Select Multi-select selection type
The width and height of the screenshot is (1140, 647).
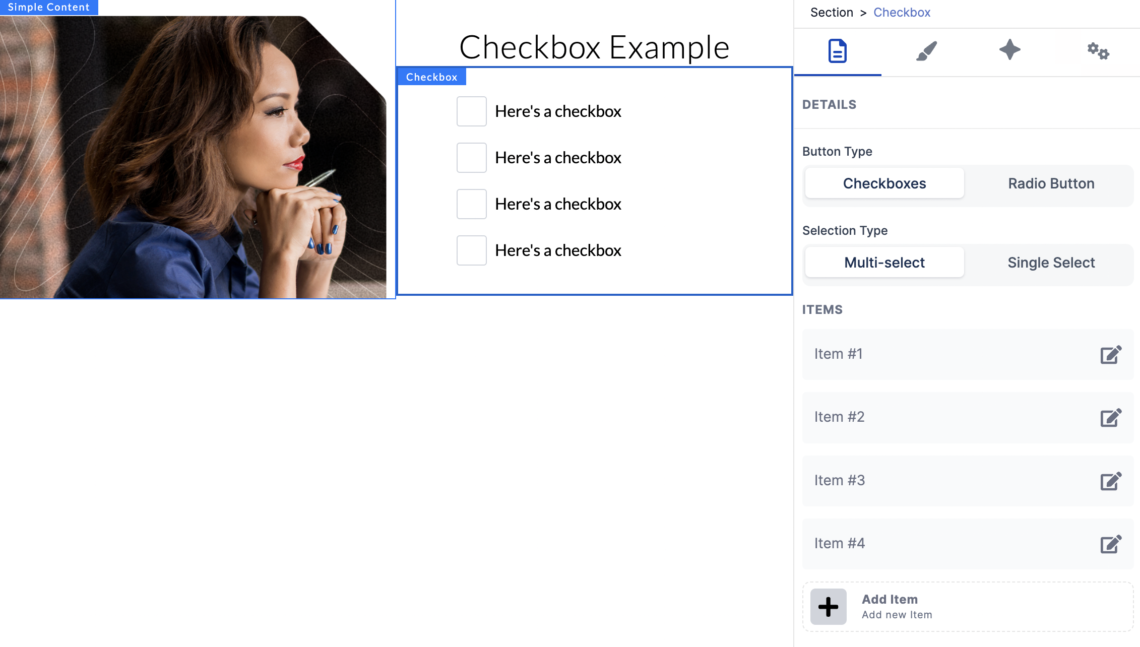(x=884, y=262)
